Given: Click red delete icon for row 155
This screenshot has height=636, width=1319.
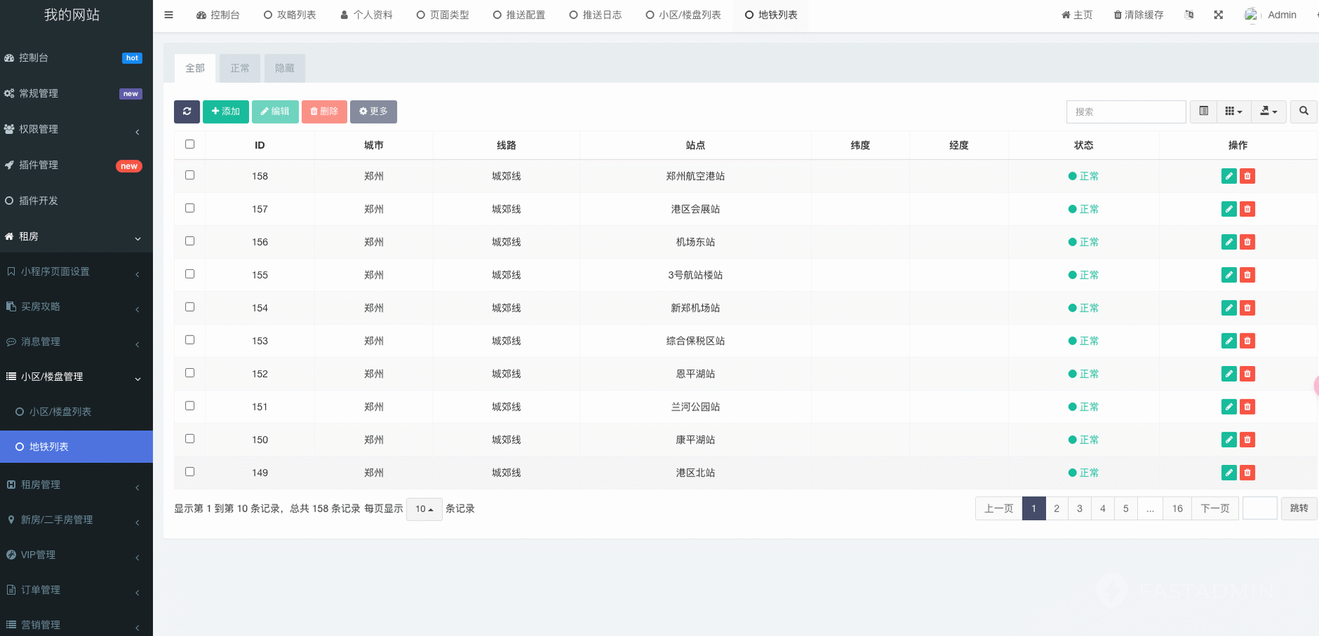Looking at the screenshot, I should tap(1248, 275).
